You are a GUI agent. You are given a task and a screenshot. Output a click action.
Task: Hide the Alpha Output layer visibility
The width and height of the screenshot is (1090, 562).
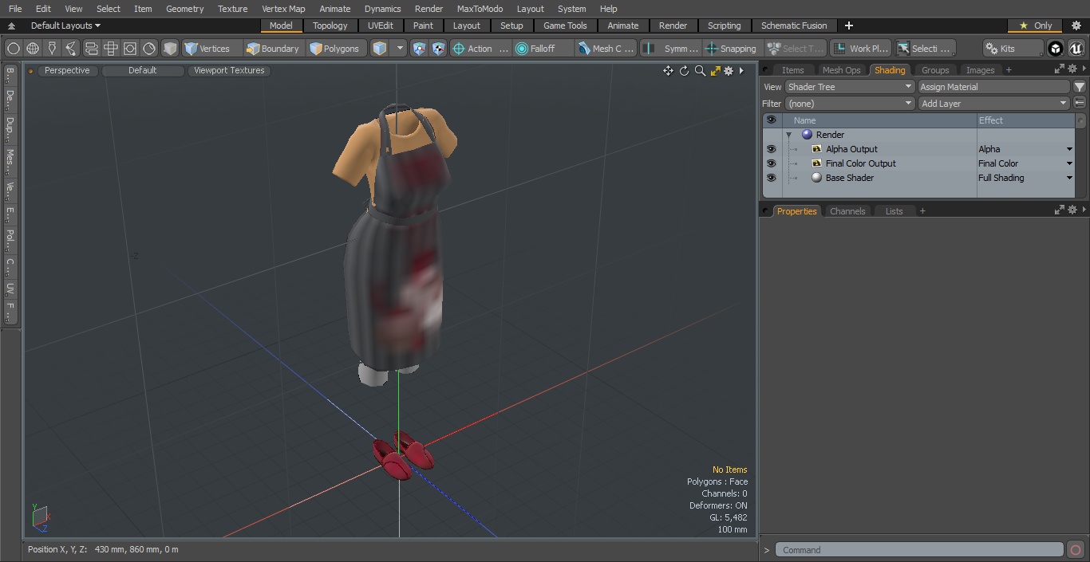point(771,149)
